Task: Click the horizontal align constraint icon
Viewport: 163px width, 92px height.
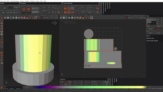Action: coord(56,8)
